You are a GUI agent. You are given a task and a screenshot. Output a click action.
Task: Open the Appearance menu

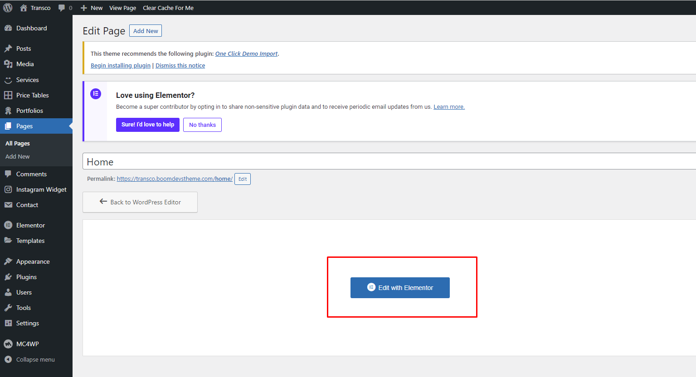tap(33, 261)
